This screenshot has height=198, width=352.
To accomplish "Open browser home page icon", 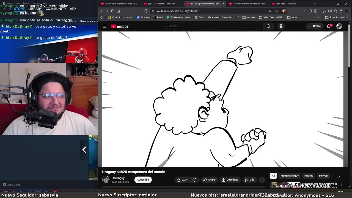I will tap(118, 11).
